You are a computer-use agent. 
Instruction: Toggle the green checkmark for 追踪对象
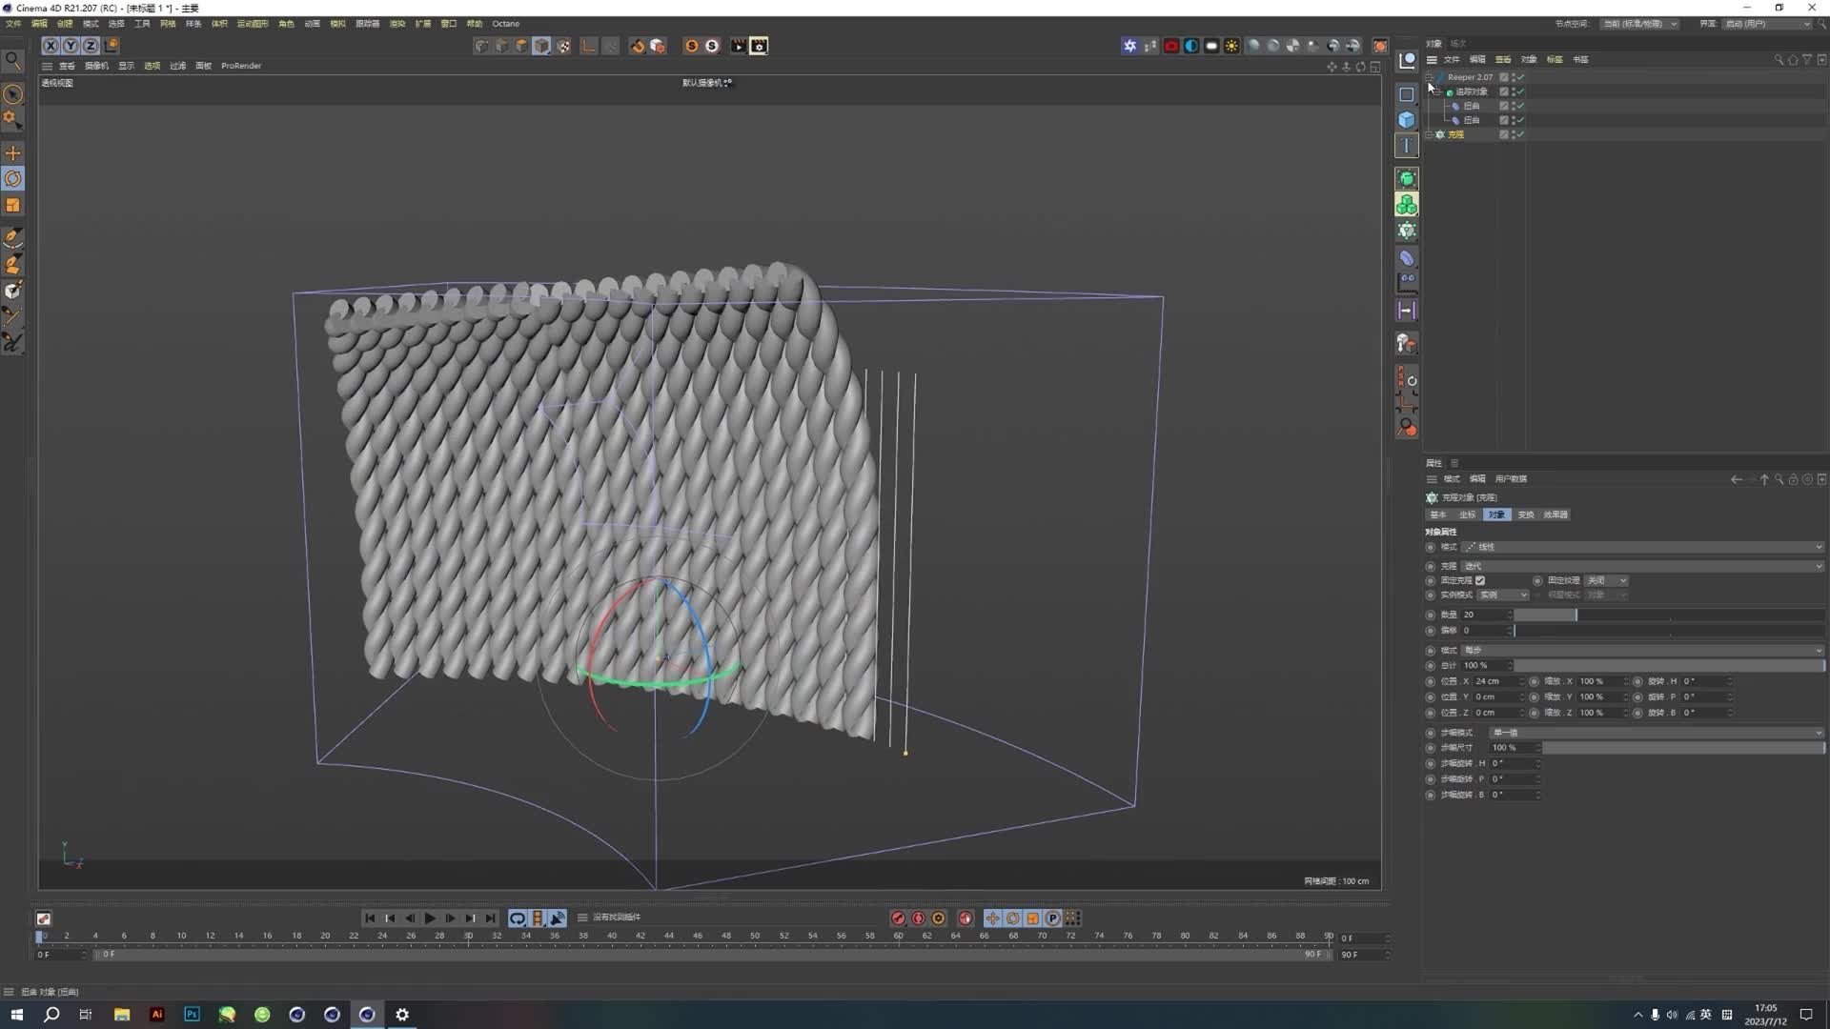1521,91
